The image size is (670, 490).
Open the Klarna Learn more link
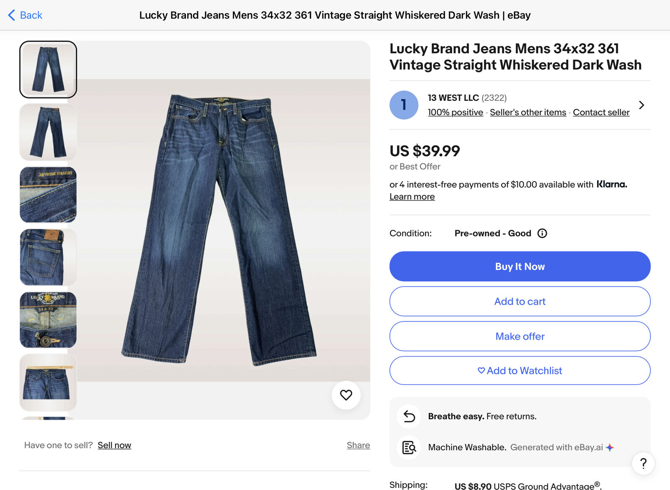coord(412,197)
